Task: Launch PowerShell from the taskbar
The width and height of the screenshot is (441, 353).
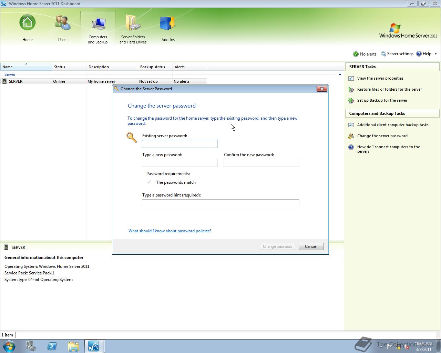Action: pyautogui.click(x=52, y=346)
